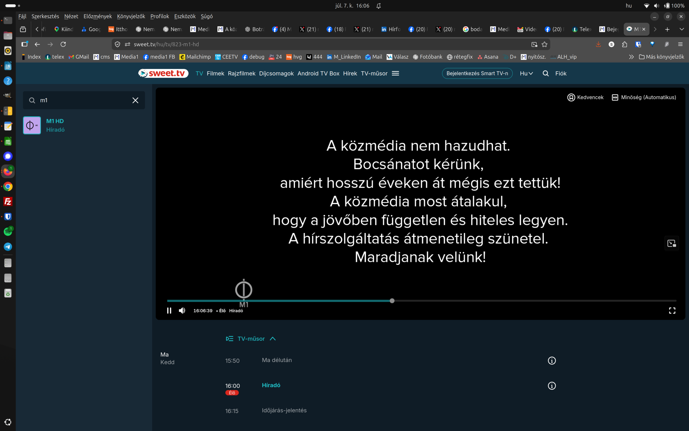The width and height of the screenshot is (689, 431).
Task: Enter fullscreen mode in the player
Action: pos(672,310)
